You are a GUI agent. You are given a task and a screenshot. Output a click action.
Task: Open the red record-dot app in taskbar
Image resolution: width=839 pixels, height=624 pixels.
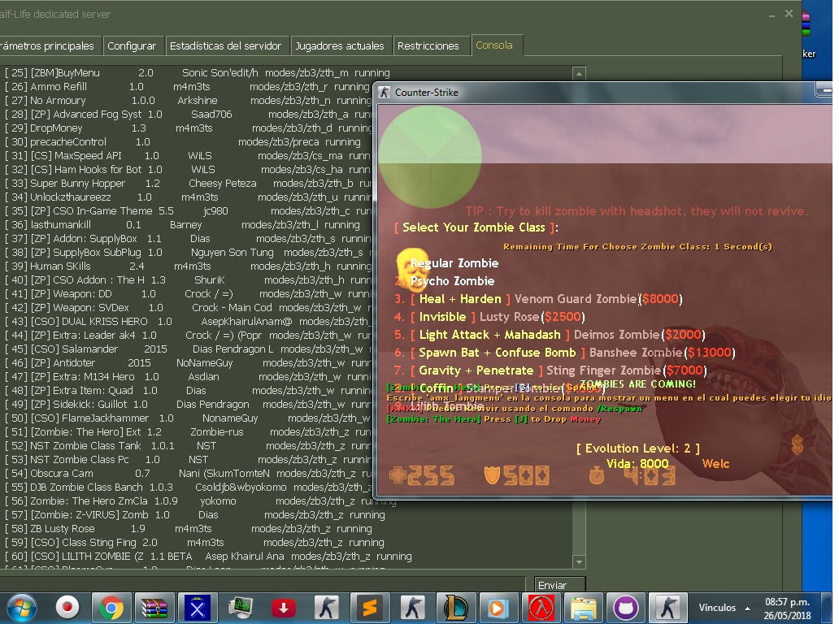(67, 608)
